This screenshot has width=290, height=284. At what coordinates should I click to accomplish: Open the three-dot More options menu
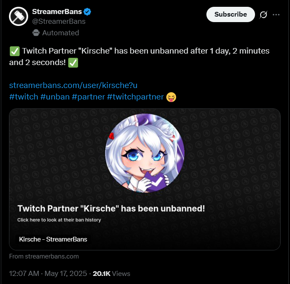click(x=276, y=15)
